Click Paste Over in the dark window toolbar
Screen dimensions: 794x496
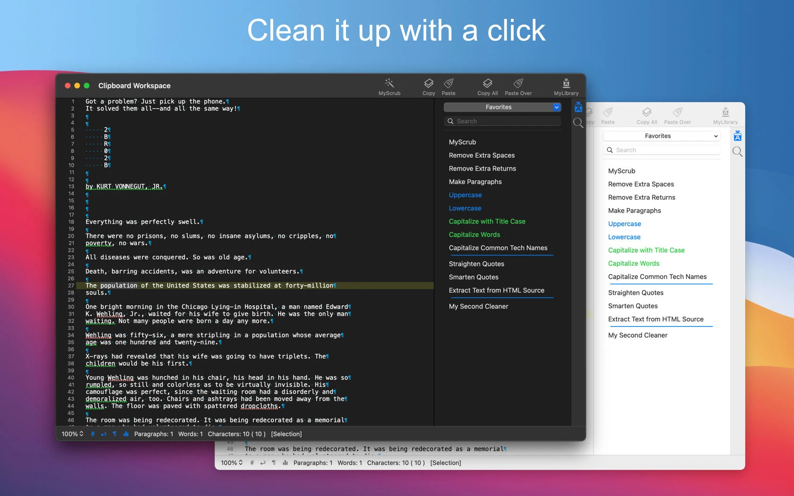click(518, 84)
